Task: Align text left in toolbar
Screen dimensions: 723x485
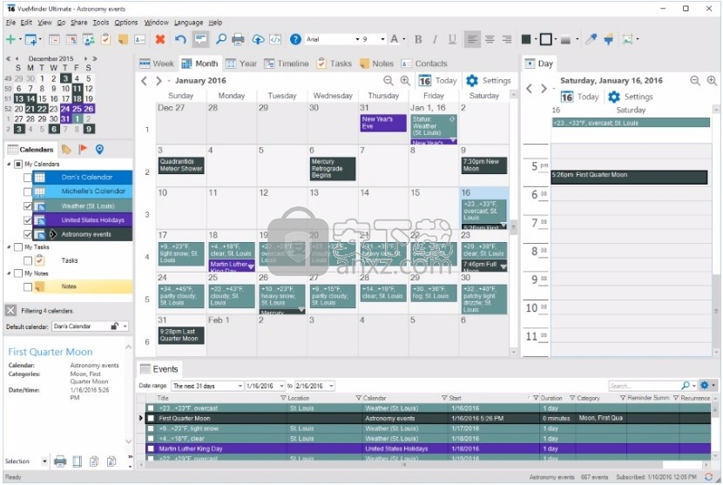Action: pyautogui.click(x=472, y=40)
